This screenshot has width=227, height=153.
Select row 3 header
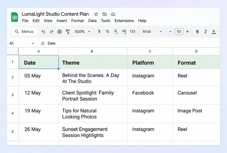pos(12,95)
